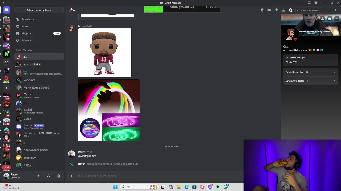The width and height of the screenshot is (341, 191).
Task: Hide the user profile panel
Action: coord(291,10)
